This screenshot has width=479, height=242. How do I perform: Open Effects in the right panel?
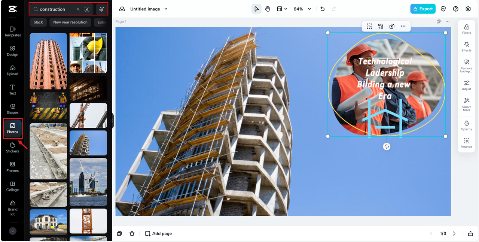coord(467,47)
